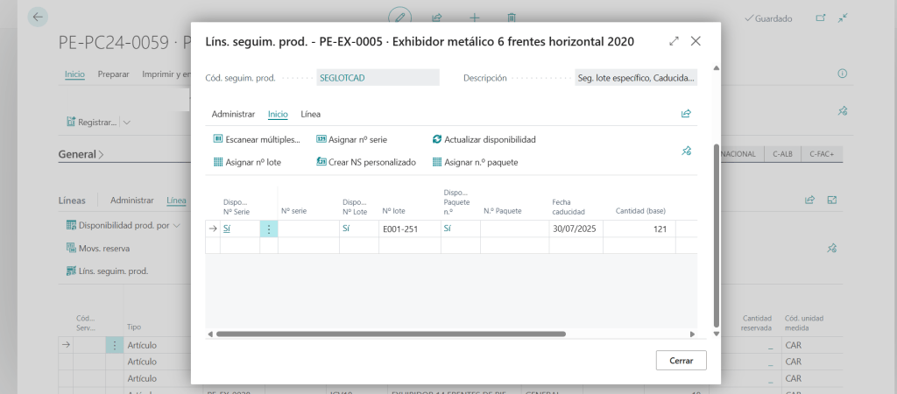Open row options three-dot menu
The width and height of the screenshot is (897, 394).
click(x=268, y=229)
